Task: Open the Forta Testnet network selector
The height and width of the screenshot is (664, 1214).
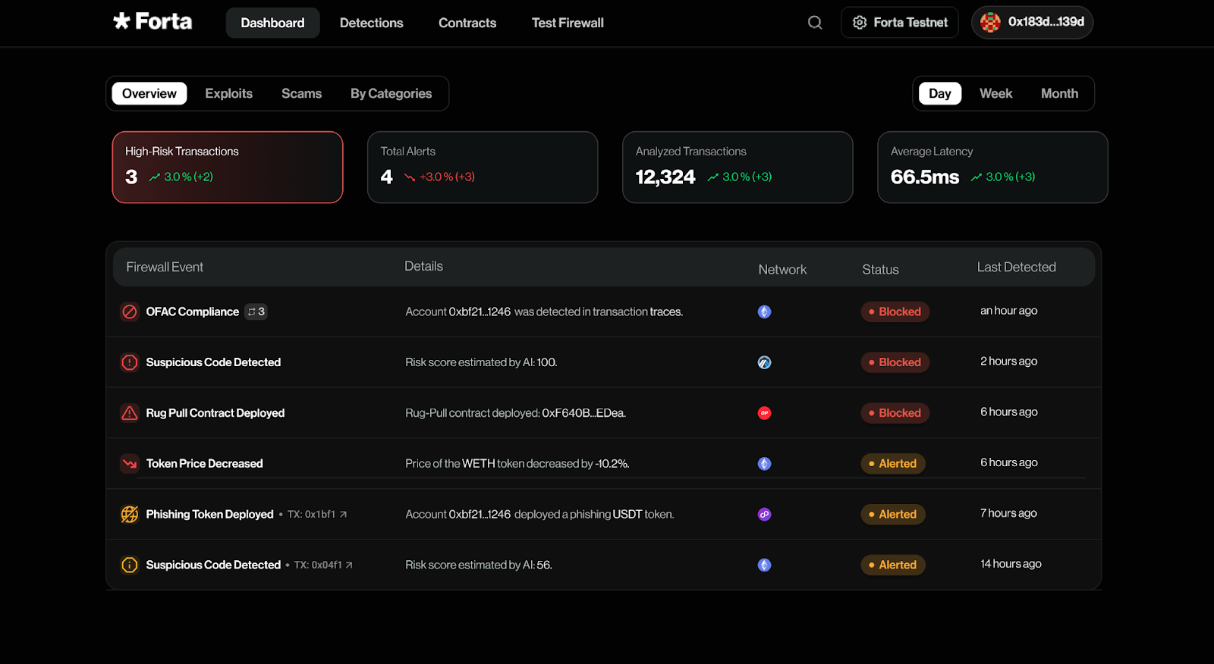Action: (899, 23)
